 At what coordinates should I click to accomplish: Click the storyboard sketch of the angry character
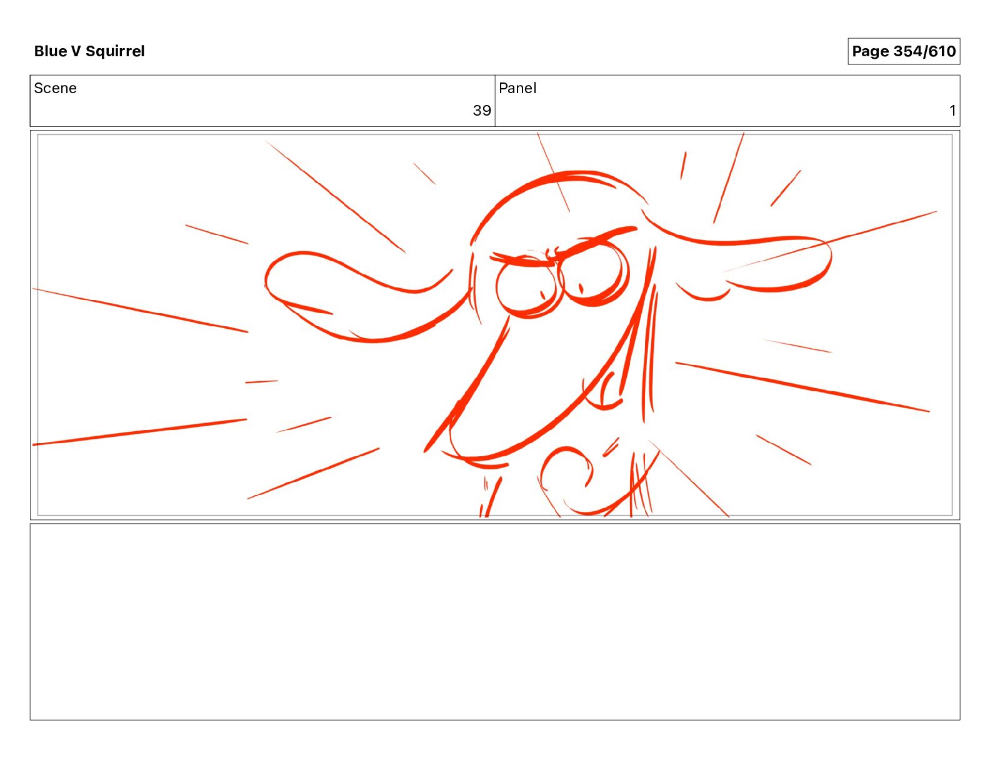pos(495,325)
